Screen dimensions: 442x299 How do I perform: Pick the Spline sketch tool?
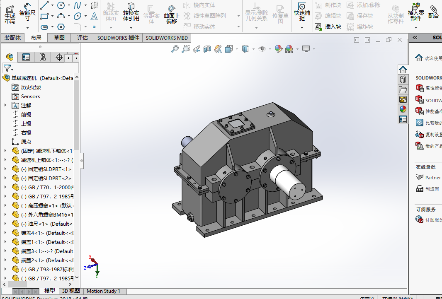(x=77, y=5)
